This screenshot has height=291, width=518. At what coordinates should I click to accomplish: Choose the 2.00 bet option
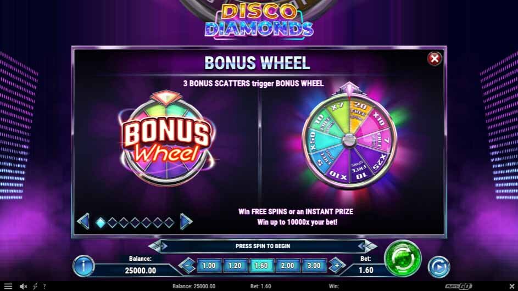point(287,266)
